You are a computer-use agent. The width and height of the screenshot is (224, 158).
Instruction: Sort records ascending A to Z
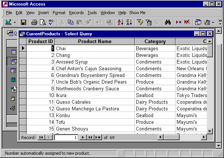point(121,22)
